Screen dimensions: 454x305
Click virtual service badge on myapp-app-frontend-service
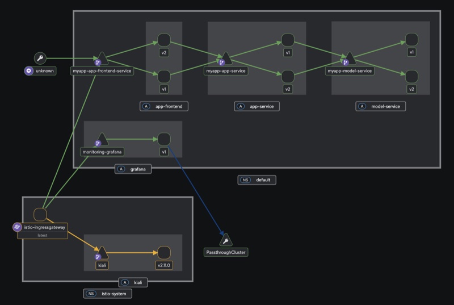98,62
